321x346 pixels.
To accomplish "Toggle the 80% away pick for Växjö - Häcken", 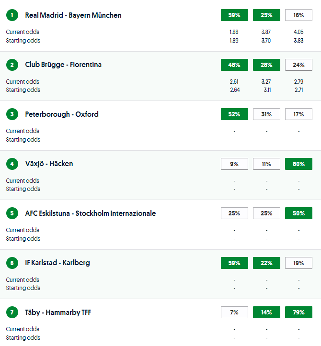I will (298, 164).
